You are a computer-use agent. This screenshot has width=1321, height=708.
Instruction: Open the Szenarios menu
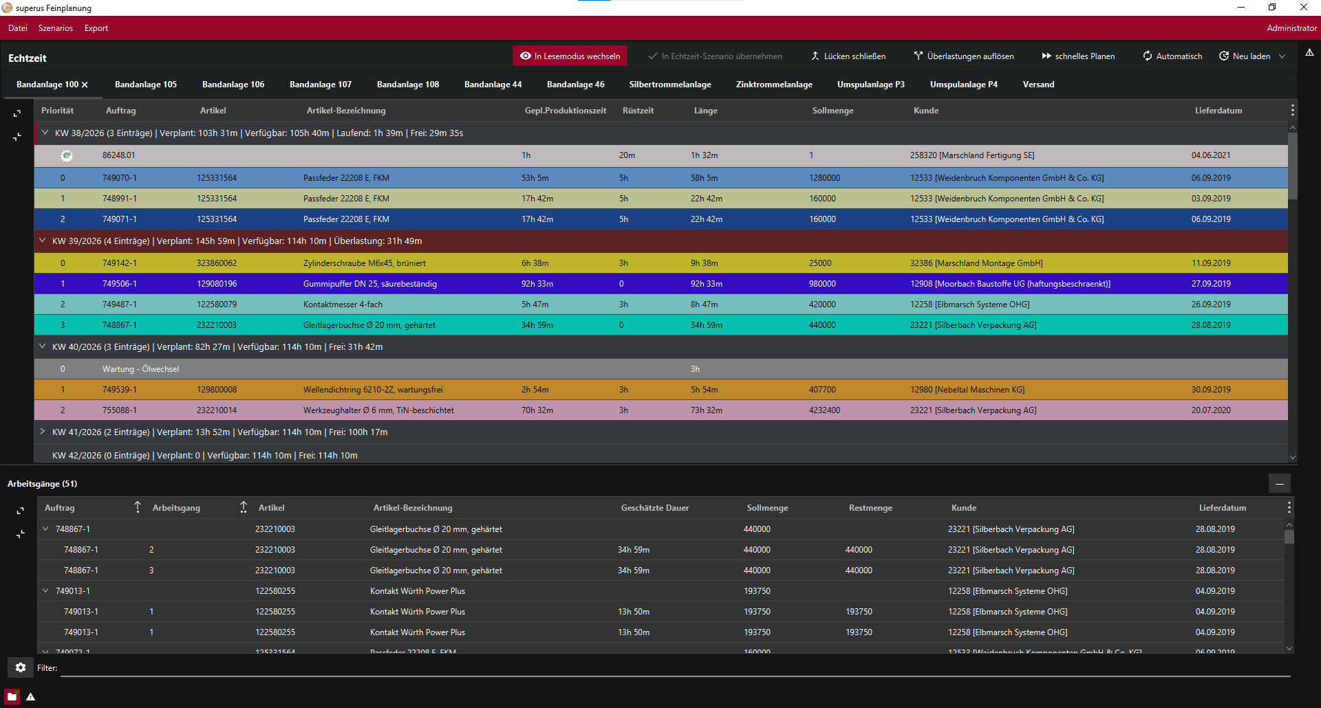(56, 28)
